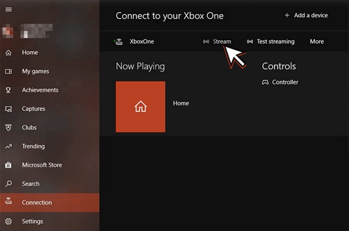
Task: Click the Achievements trophy icon
Action: pos(8,90)
